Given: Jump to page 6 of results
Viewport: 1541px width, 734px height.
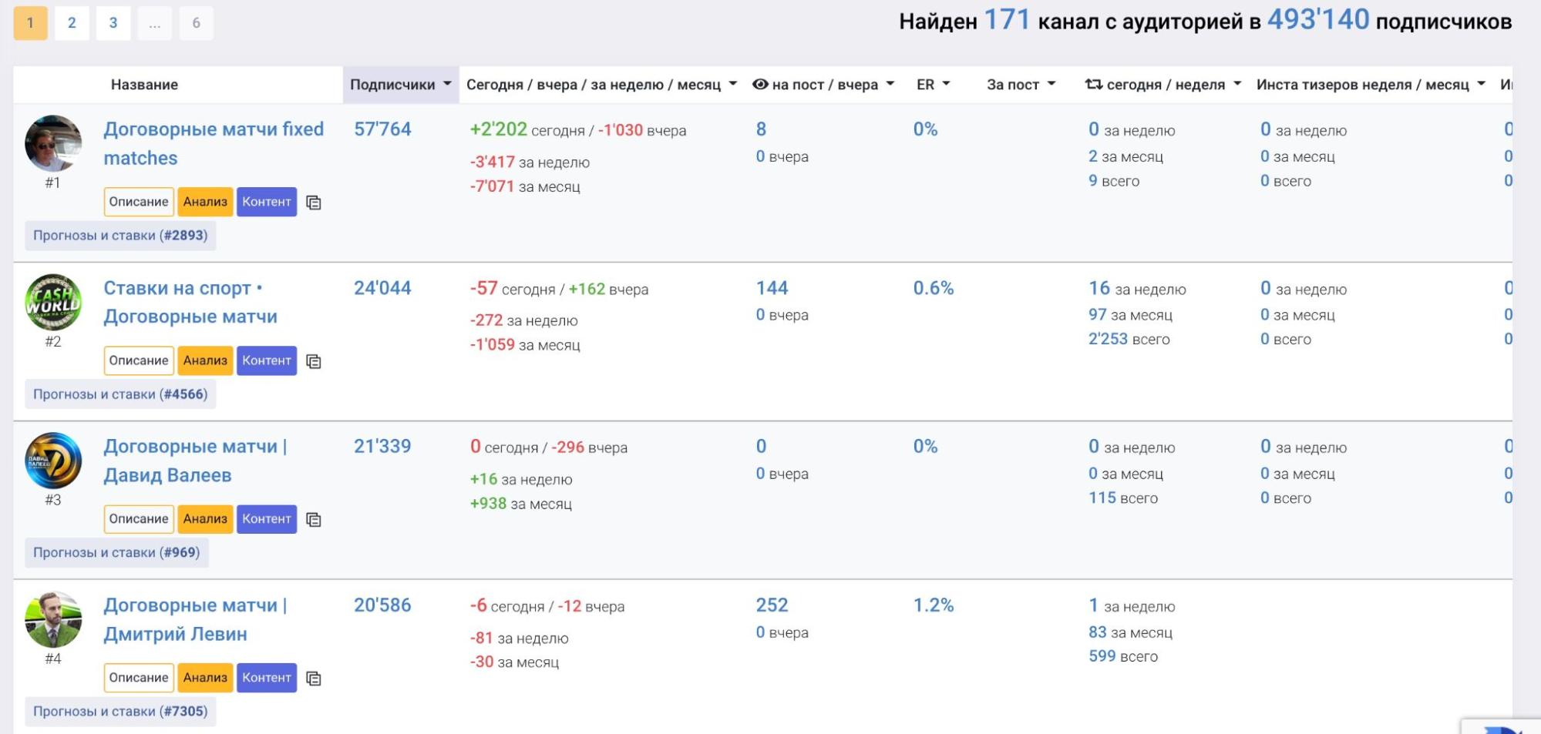Looking at the screenshot, I should (196, 23).
